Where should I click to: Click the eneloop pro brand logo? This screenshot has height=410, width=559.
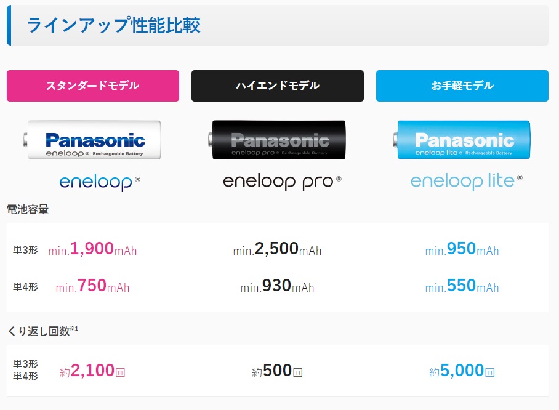(282, 183)
